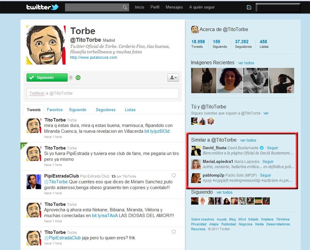
Task: Follow pablomp2p with the Seguir link
Action: [x=265, y=175]
